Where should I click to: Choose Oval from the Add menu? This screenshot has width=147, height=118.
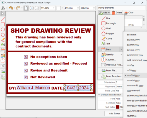111,28
